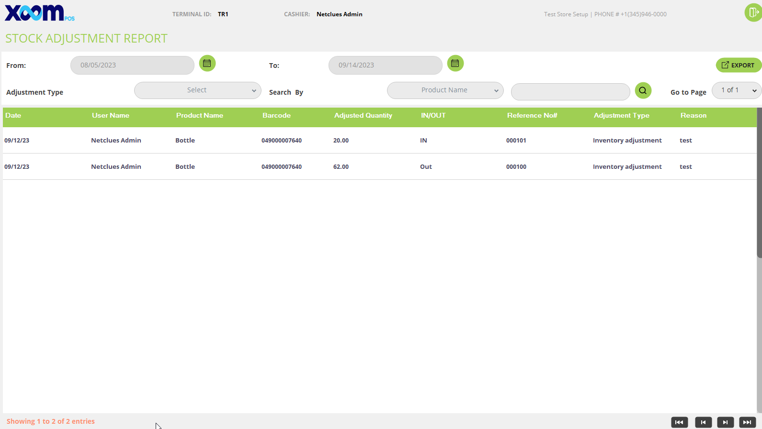Open the Go to Page dropdown
The height and width of the screenshot is (429, 762).
(x=737, y=90)
